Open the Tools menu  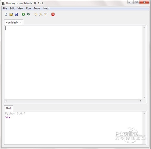tap(37, 8)
